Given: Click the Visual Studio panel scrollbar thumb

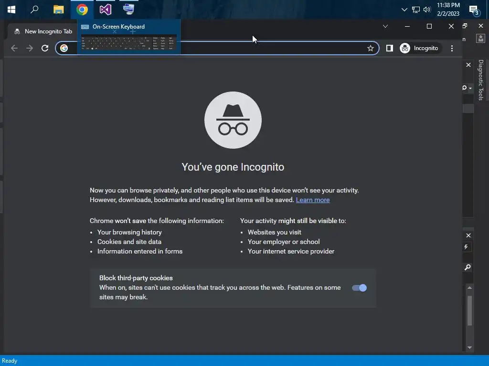Looking at the screenshot, I should click(x=470, y=311).
